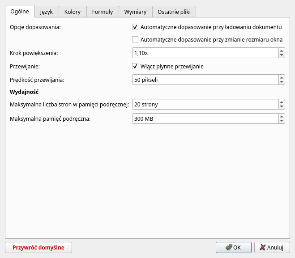295x258 pixels.
Task: Click the 300 MB cache memory field
Action: [x=205, y=118]
